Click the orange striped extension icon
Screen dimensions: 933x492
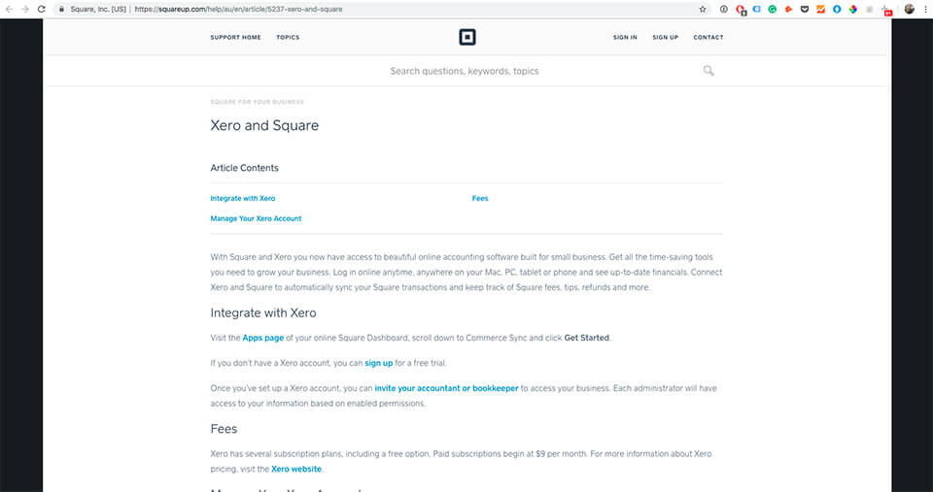(820, 9)
